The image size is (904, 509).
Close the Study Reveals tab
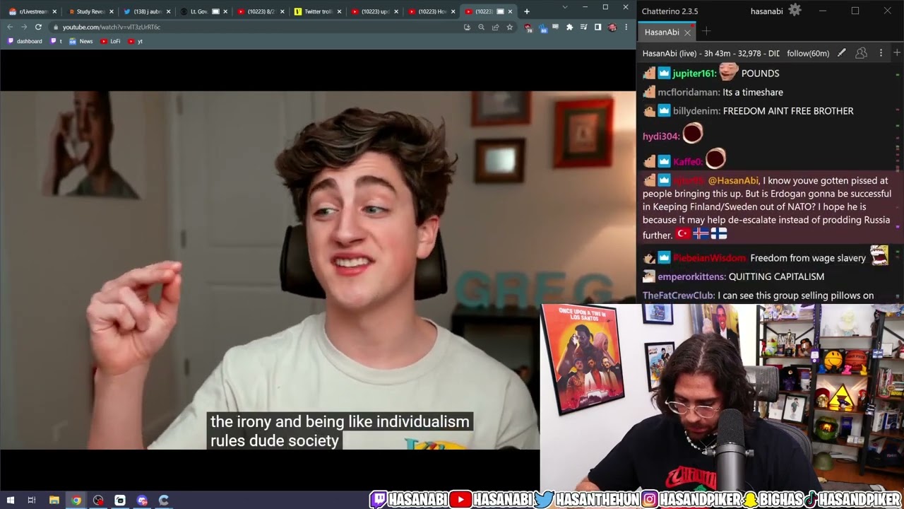tap(111, 11)
